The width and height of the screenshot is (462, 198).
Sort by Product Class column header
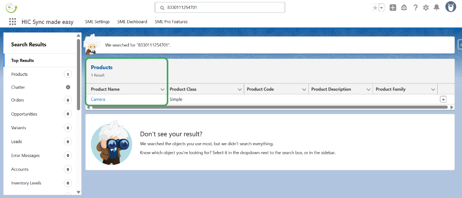(183, 89)
